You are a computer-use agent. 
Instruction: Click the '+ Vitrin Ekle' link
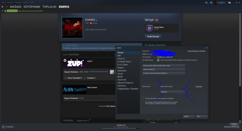point(70,45)
